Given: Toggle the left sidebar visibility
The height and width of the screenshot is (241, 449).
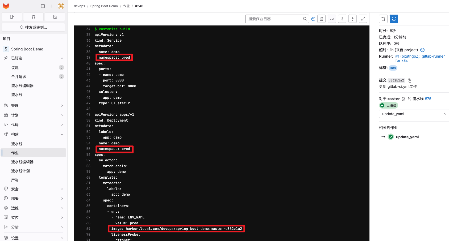Looking at the screenshot, I should coord(43,6).
